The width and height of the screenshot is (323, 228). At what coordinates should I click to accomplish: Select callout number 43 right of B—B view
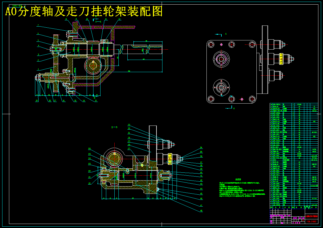click(x=201, y=184)
